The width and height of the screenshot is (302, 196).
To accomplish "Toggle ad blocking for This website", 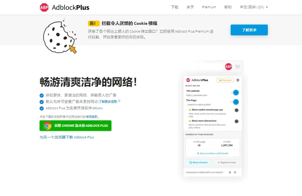I will pyautogui.click(x=235, y=93).
